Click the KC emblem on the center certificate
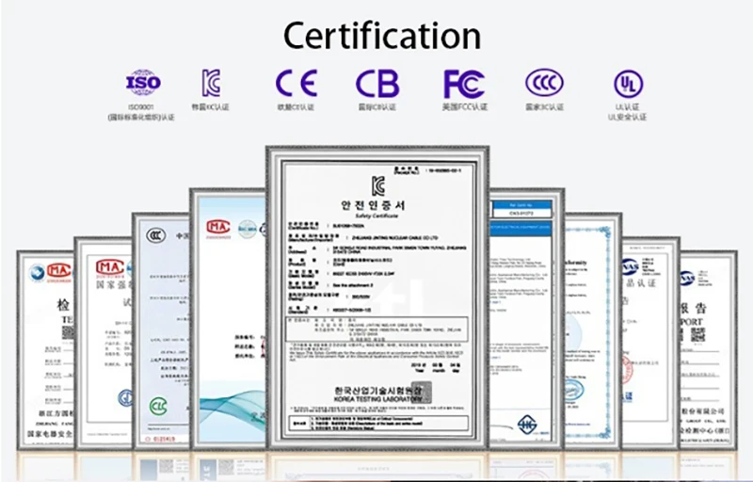 click(378, 185)
